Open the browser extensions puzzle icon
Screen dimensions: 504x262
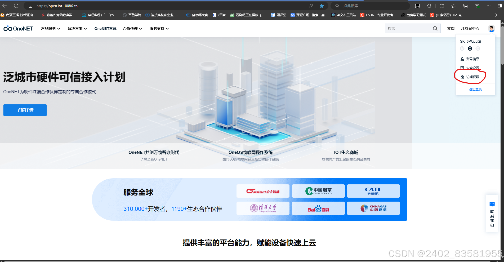click(x=429, y=6)
